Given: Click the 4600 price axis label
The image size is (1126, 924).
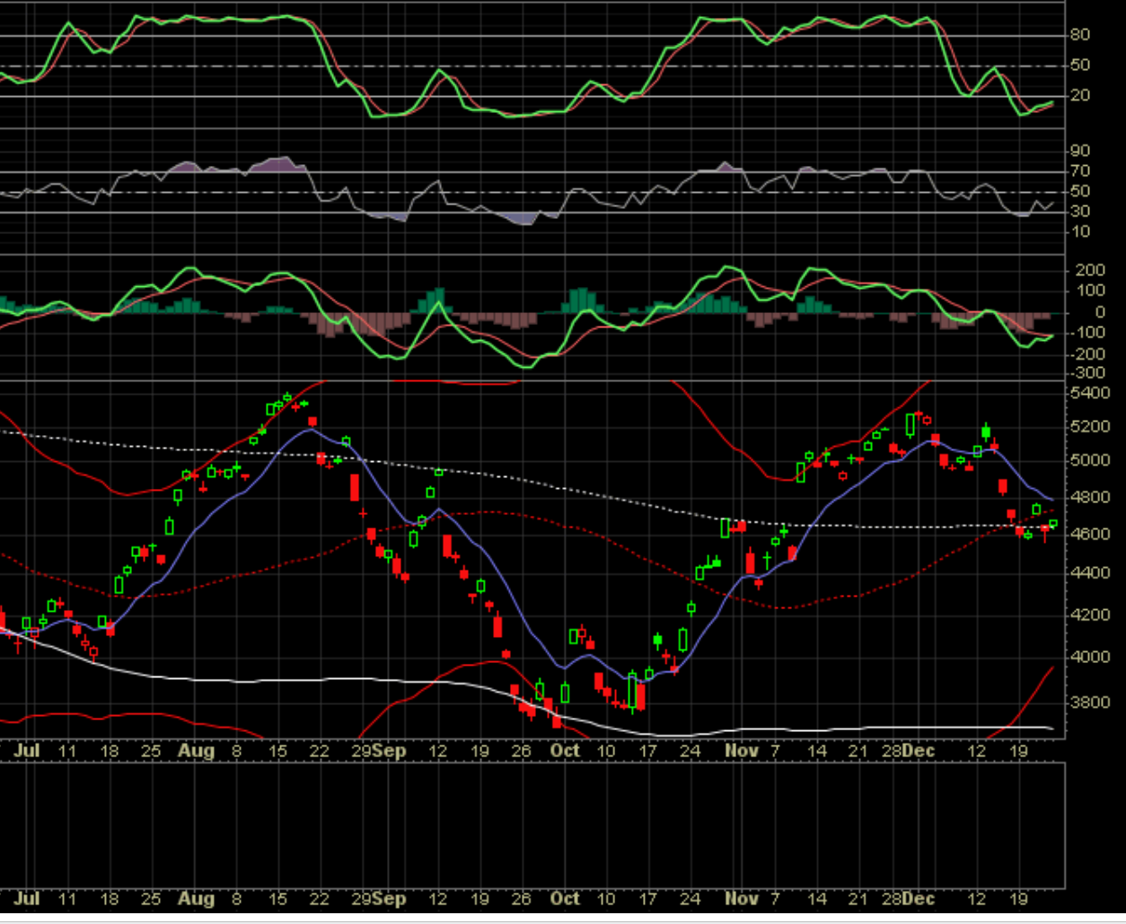Looking at the screenshot, I should click(x=1090, y=534).
